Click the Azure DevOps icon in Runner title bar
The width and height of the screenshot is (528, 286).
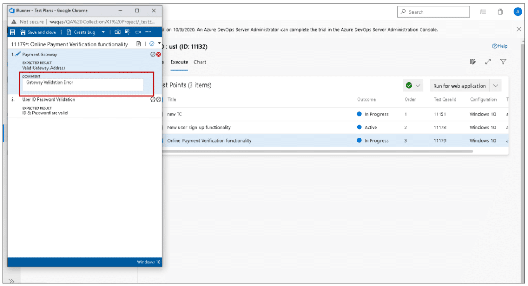12,10
